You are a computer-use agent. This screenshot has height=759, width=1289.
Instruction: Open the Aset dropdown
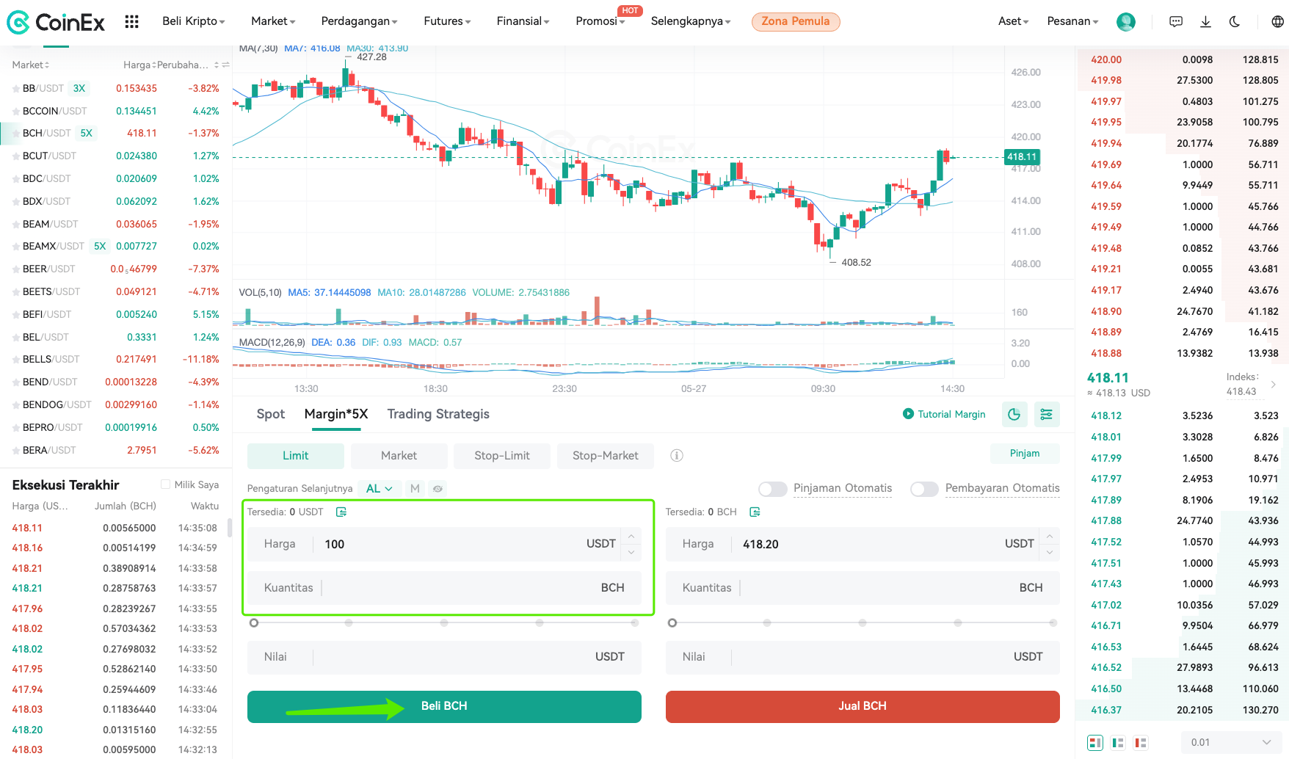pos(1014,21)
